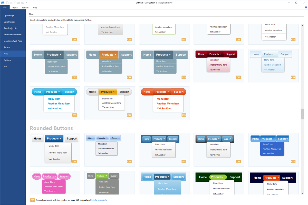308x205 pixels.
Task: Click the New document quick-access icon
Action: pyautogui.click(x=7, y=3)
